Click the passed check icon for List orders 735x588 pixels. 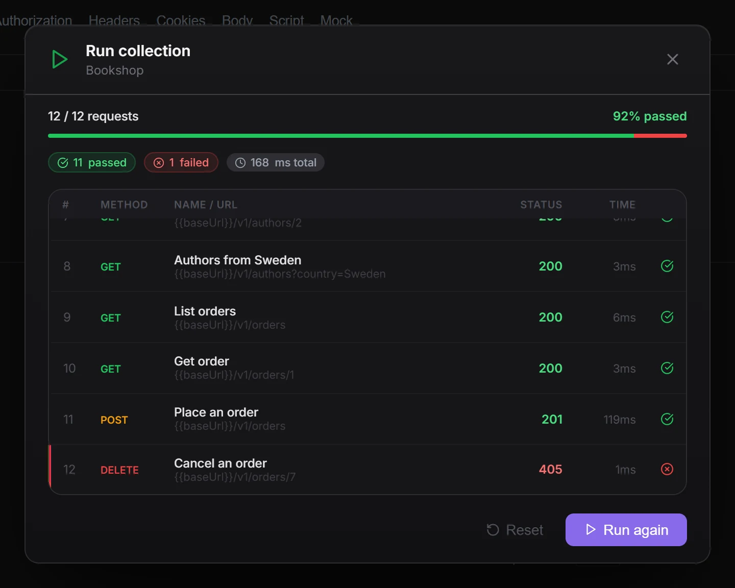pos(667,317)
